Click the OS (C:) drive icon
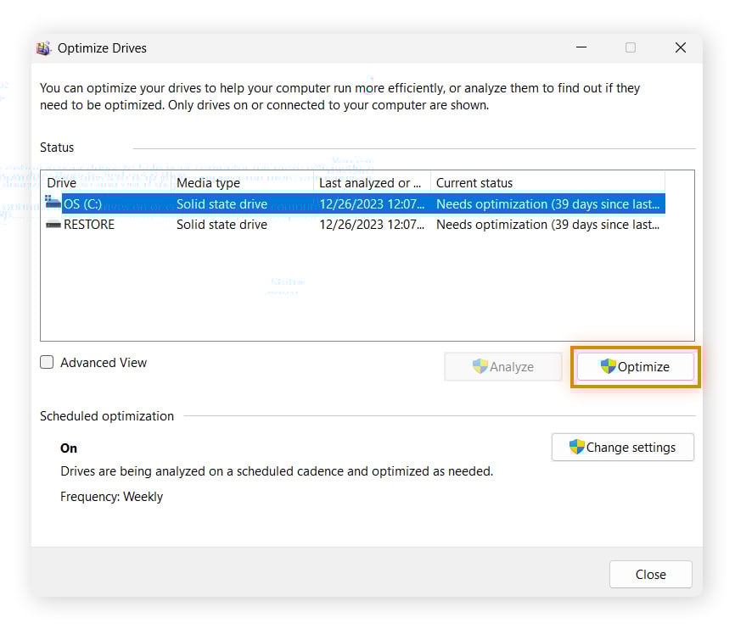 click(53, 203)
